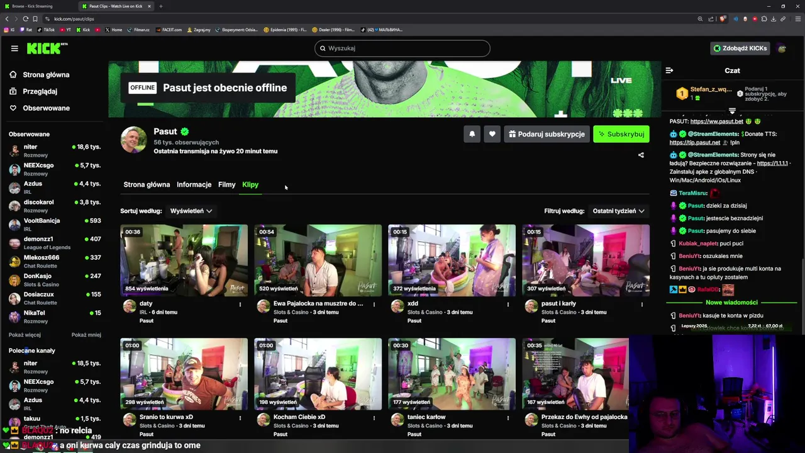The image size is (805, 453).
Task: Follow Pasut with the heart button
Action: point(492,134)
